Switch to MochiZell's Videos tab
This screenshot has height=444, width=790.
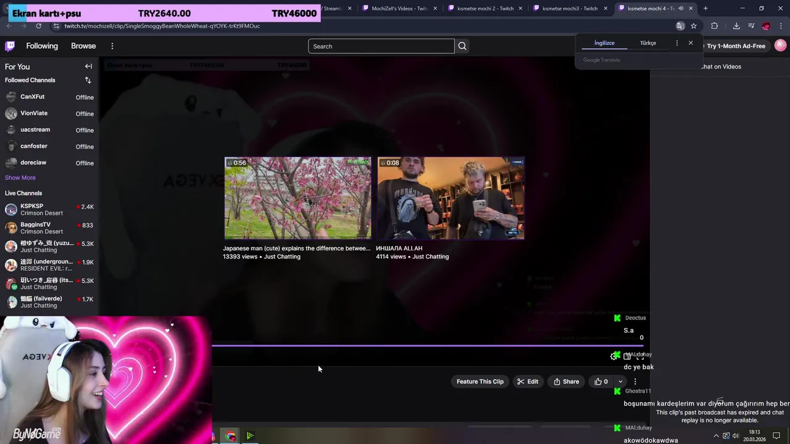[401, 9]
